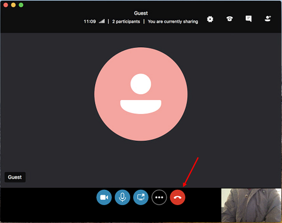End the call with red hang-up button
The width and height of the screenshot is (282, 223).
click(178, 197)
